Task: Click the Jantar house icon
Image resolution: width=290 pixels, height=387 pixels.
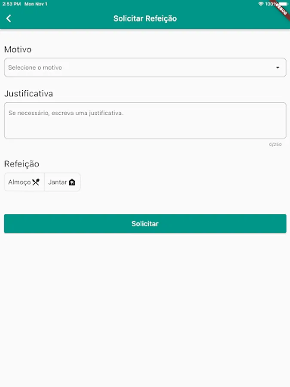Action: (72, 182)
